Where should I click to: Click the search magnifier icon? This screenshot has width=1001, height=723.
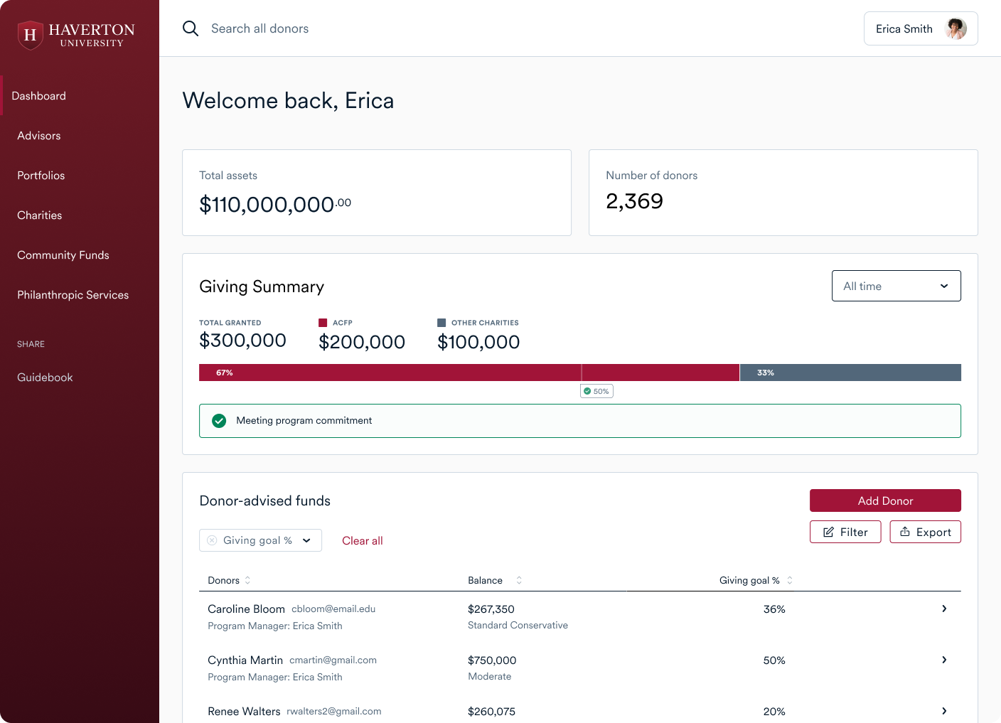[x=191, y=28]
